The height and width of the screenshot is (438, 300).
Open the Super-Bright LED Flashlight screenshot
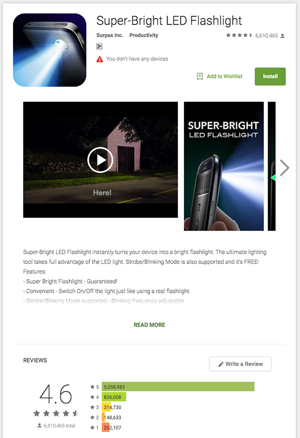[223, 166]
